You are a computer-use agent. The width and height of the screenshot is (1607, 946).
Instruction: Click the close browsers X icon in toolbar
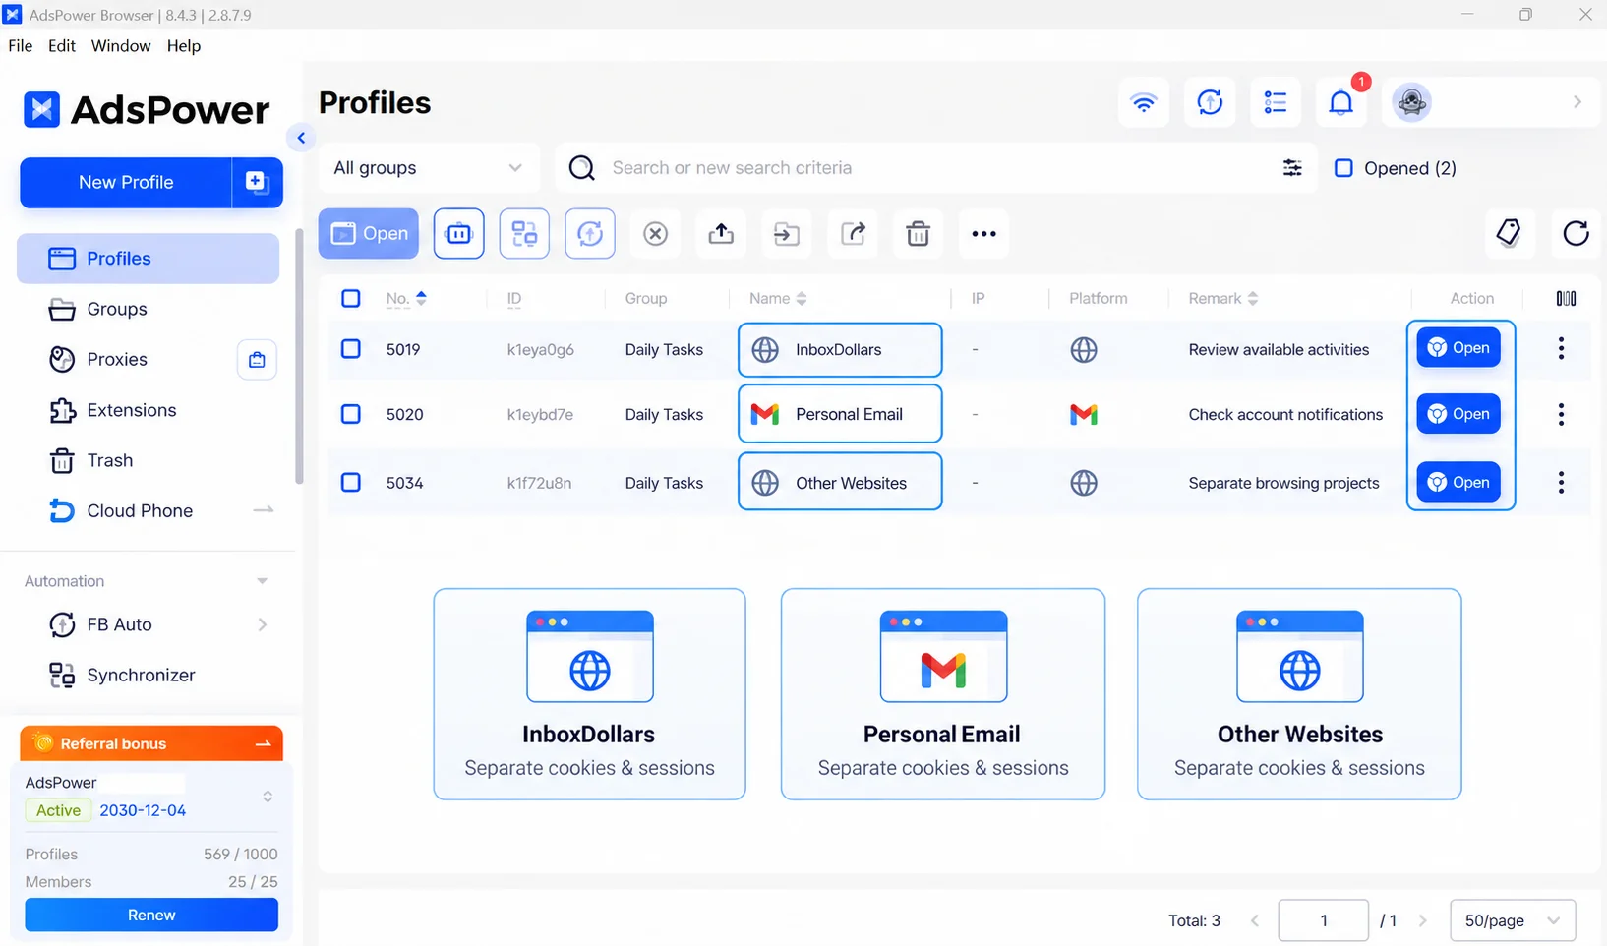(655, 234)
